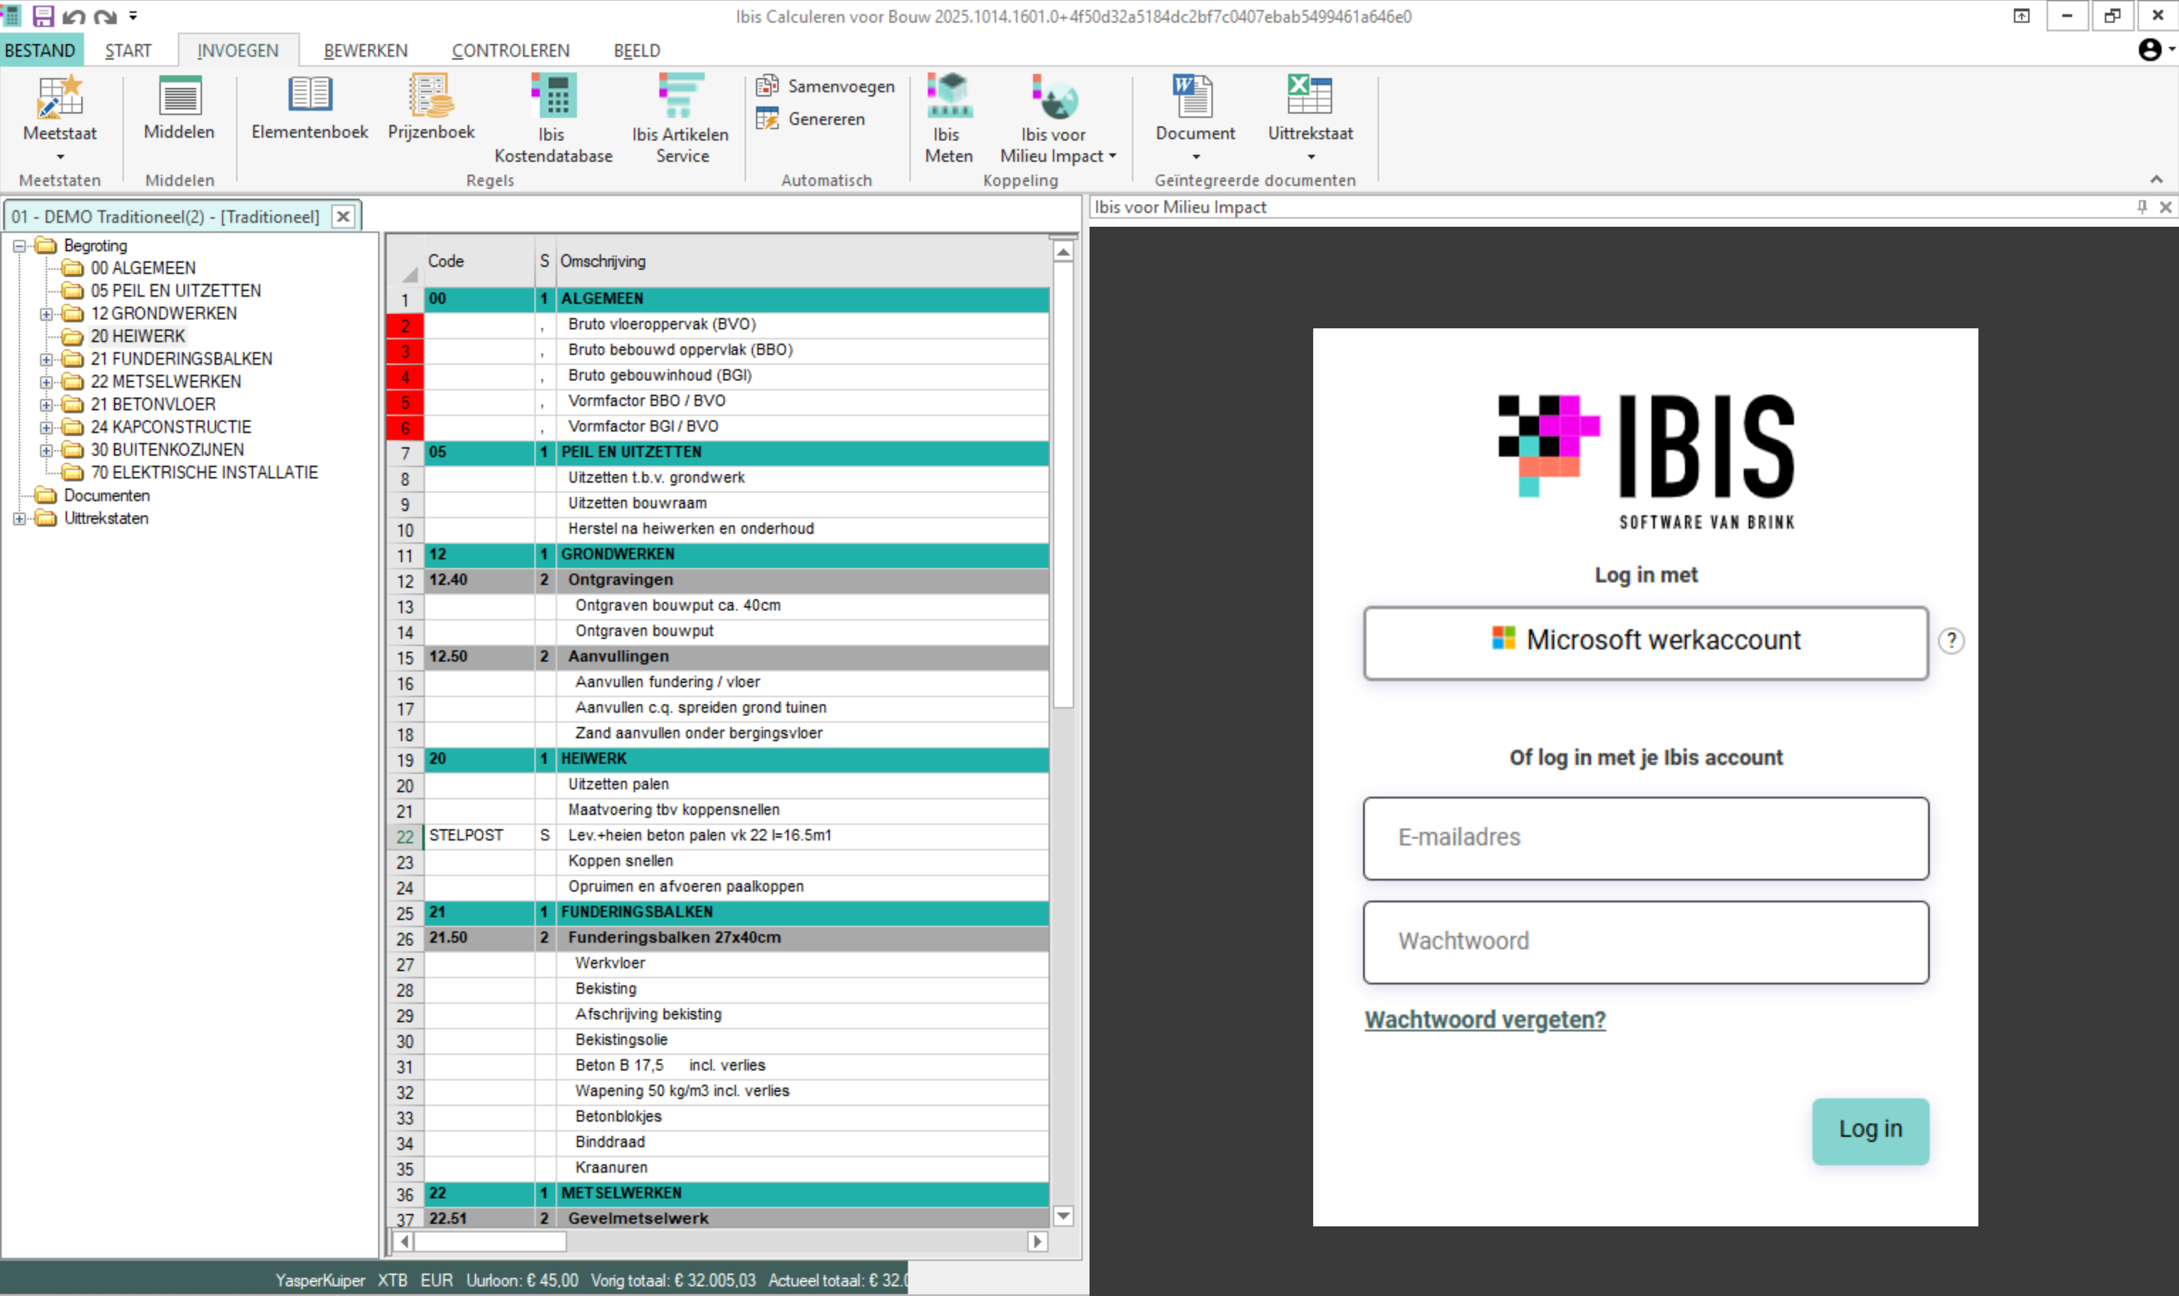Image resolution: width=2179 pixels, height=1296 pixels.
Task: Collapse the ribbon with the chevron
Action: point(2156,179)
